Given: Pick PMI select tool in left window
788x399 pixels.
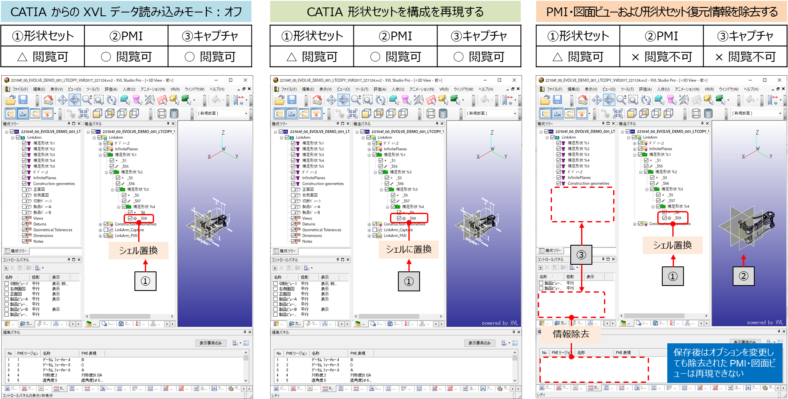Looking at the screenshot, I should click(x=162, y=100).
